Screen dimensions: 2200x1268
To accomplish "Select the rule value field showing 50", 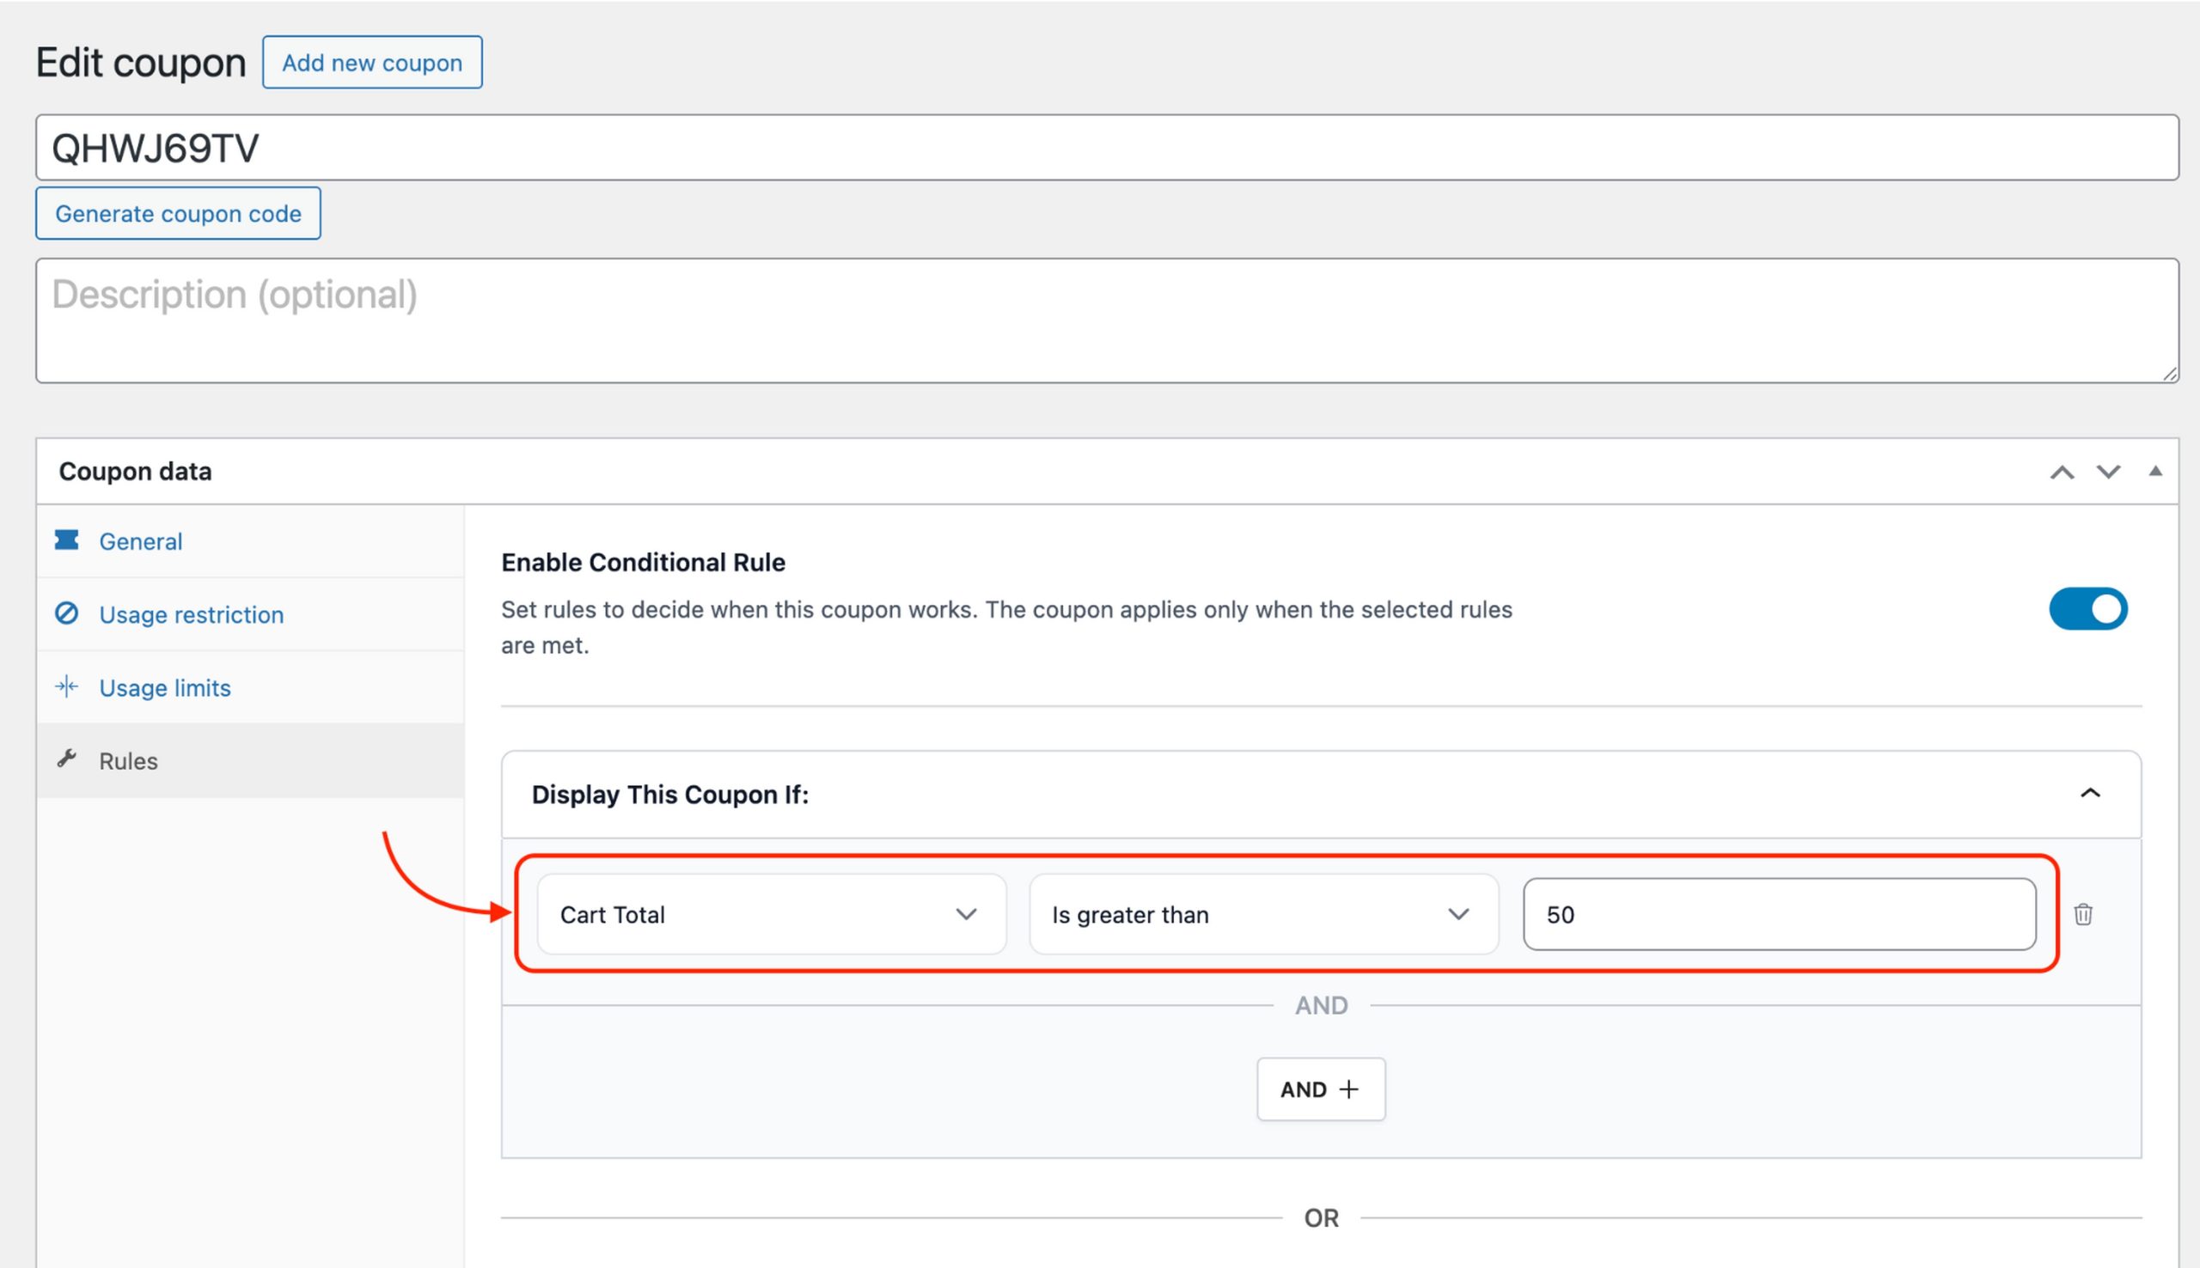I will point(1778,914).
